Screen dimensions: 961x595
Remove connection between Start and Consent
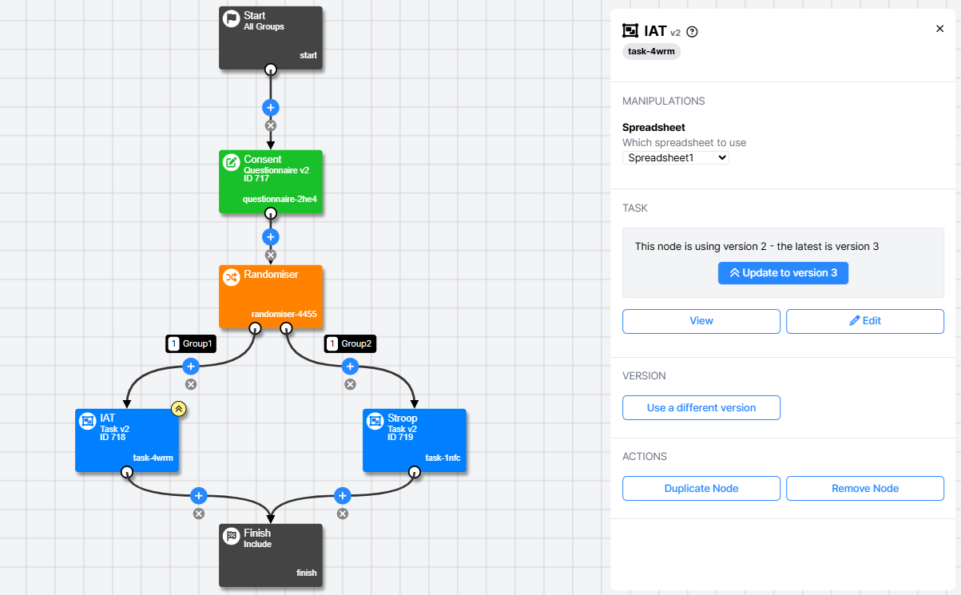pyautogui.click(x=271, y=125)
